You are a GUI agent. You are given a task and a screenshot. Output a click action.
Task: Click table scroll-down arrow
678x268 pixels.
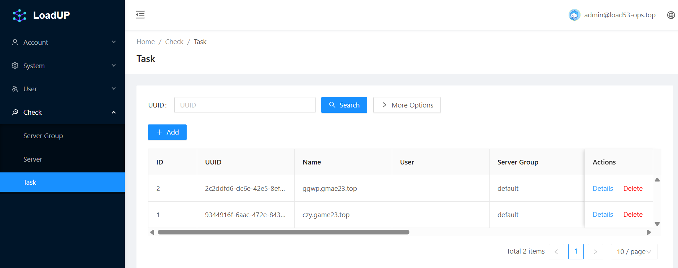(x=657, y=224)
